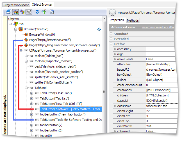Click XUL icon of toolbarbutton(2)
Screen dimensions: 182x141
[x=37, y=125]
